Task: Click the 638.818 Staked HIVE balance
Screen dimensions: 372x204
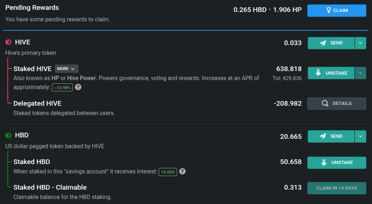Action: click(x=289, y=69)
